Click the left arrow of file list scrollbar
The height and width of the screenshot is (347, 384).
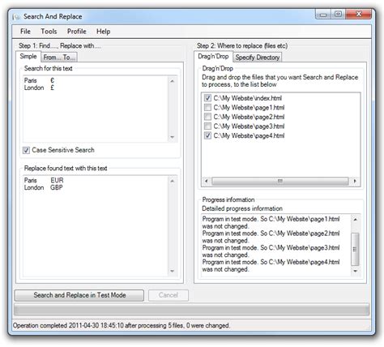pyautogui.click(x=207, y=181)
